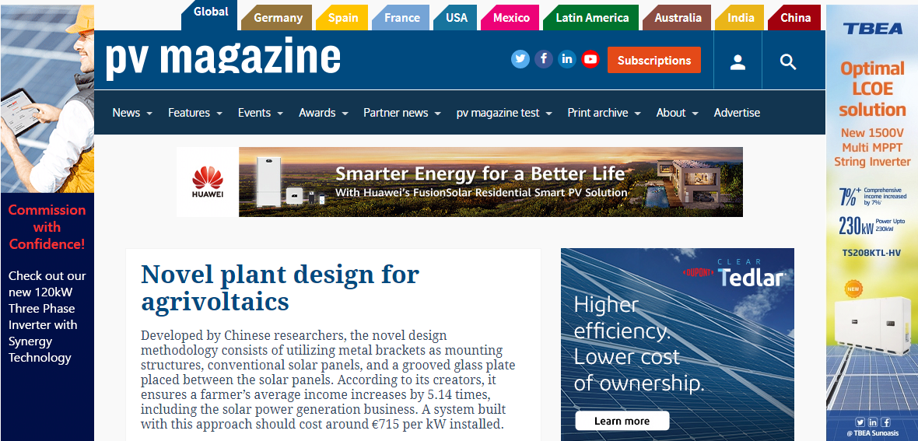The width and height of the screenshot is (918, 441).
Task: Open the Advertise page
Action: (737, 113)
